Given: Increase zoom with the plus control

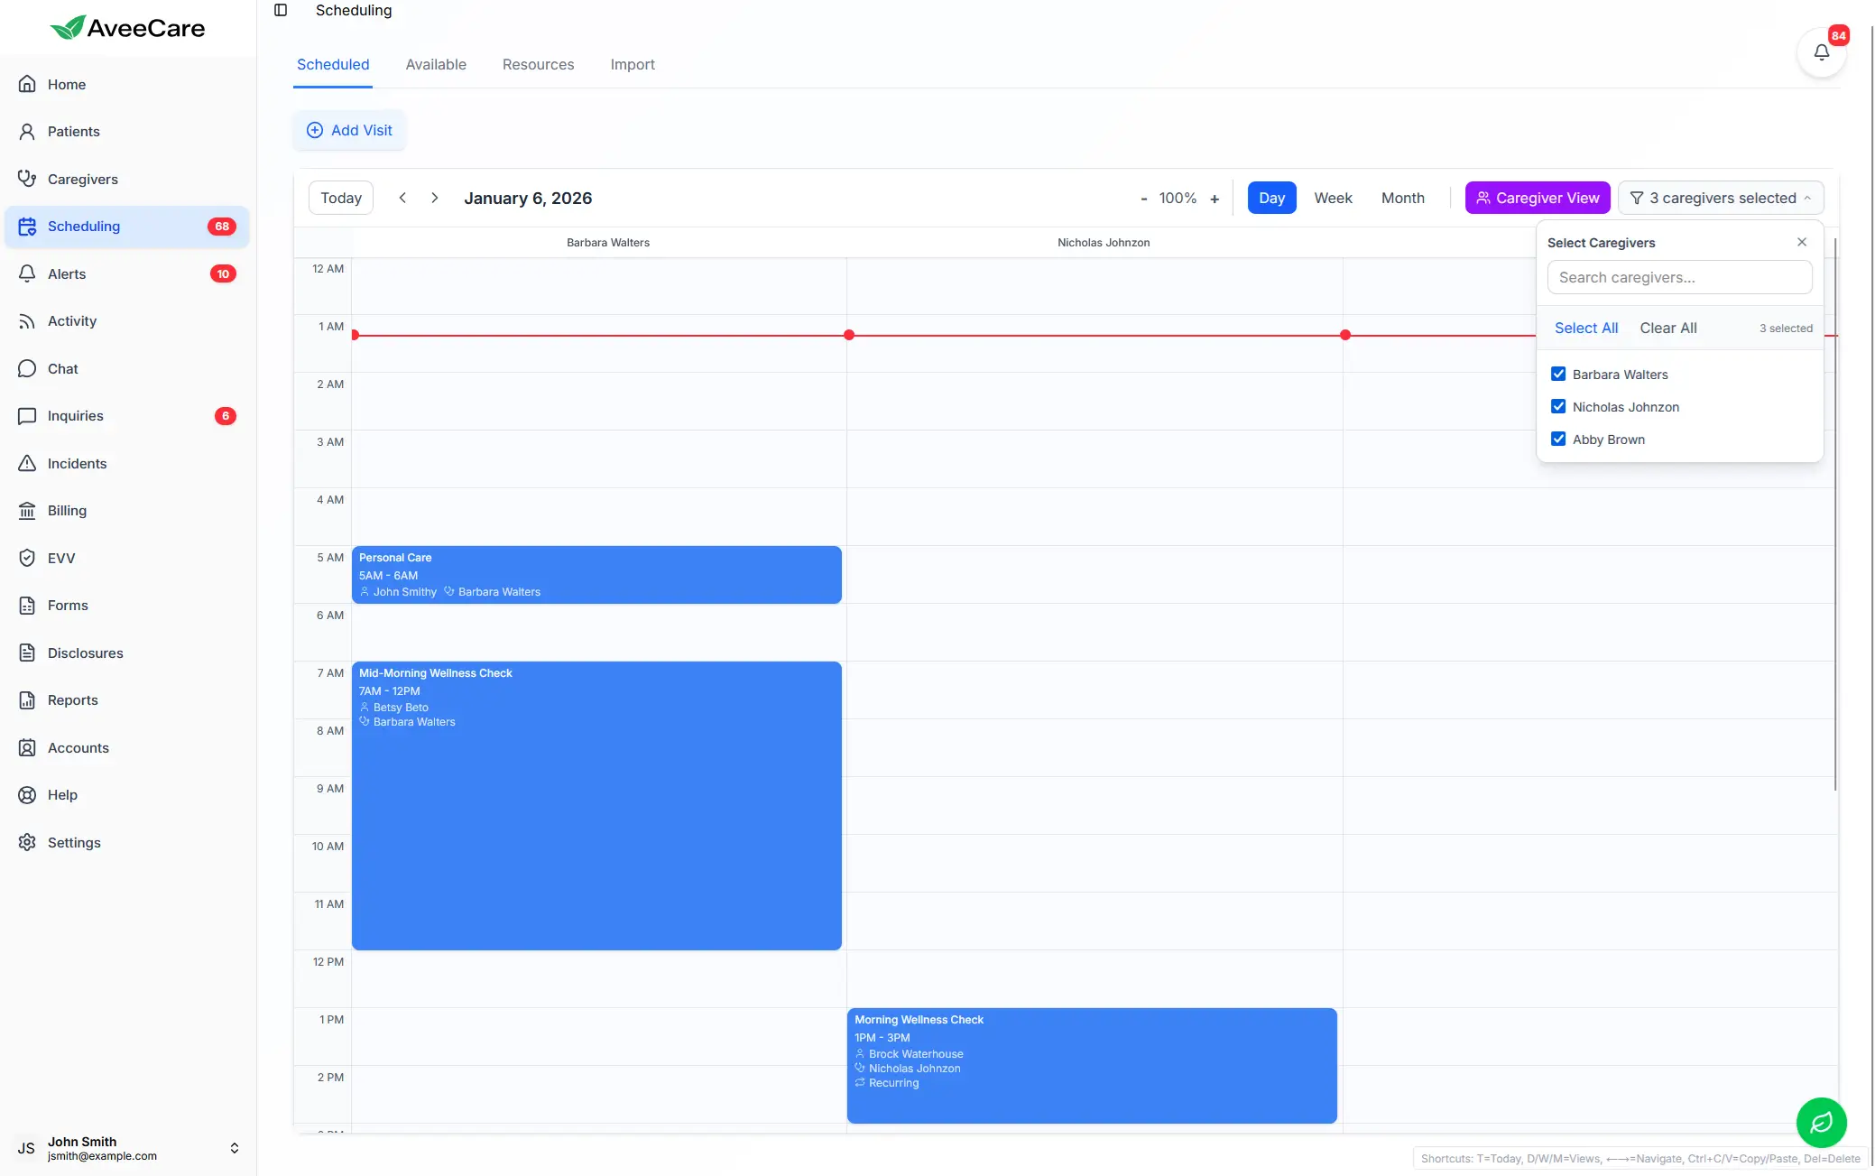Looking at the screenshot, I should coord(1215,199).
